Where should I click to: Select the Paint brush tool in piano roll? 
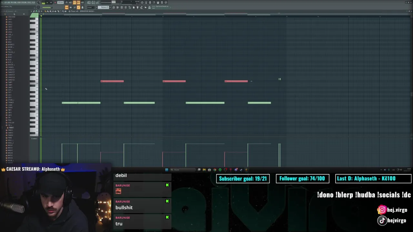48,11
